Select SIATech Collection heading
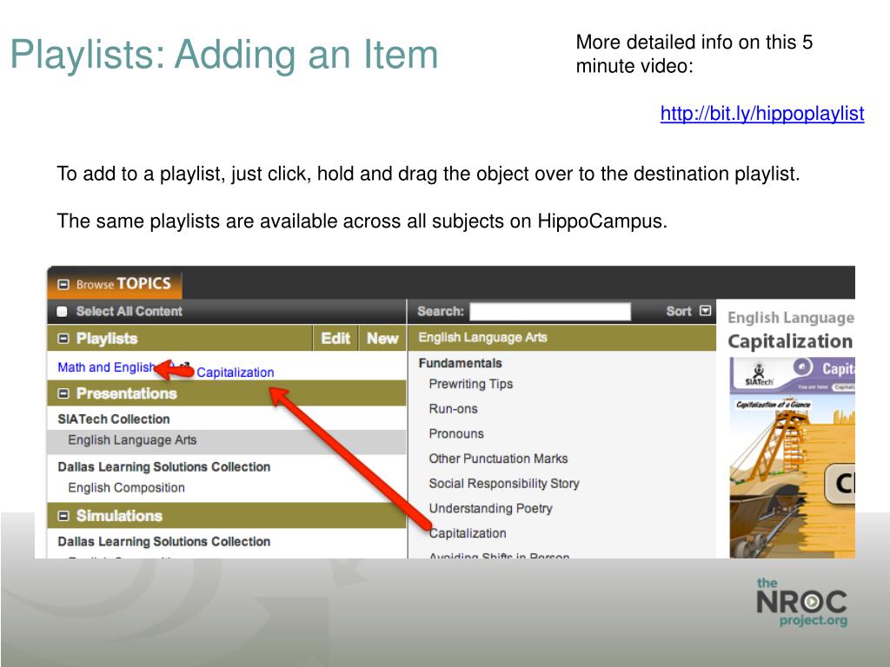Viewport: 890px width, 667px height. pyautogui.click(x=114, y=419)
